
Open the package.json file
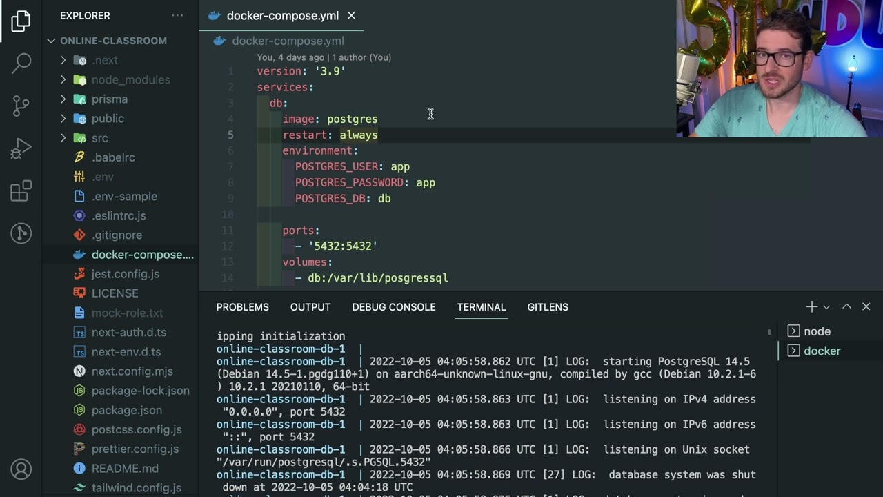[127, 410]
